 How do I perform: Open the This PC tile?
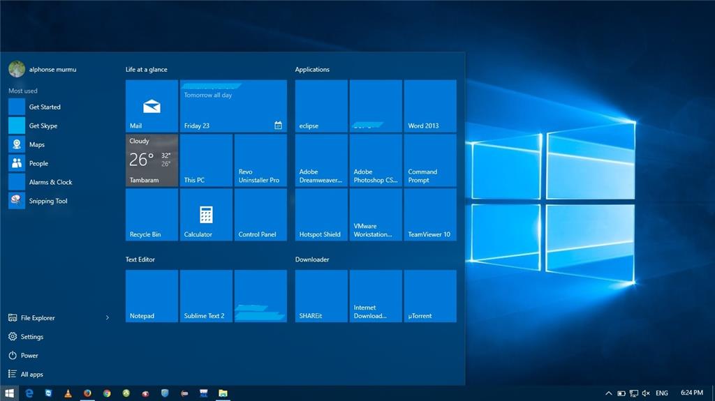(x=206, y=160)
